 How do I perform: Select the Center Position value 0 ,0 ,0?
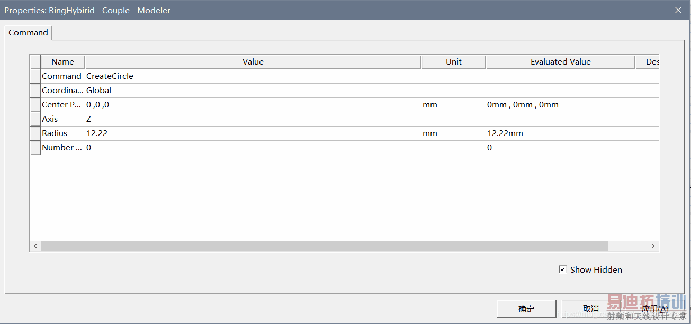253,105
